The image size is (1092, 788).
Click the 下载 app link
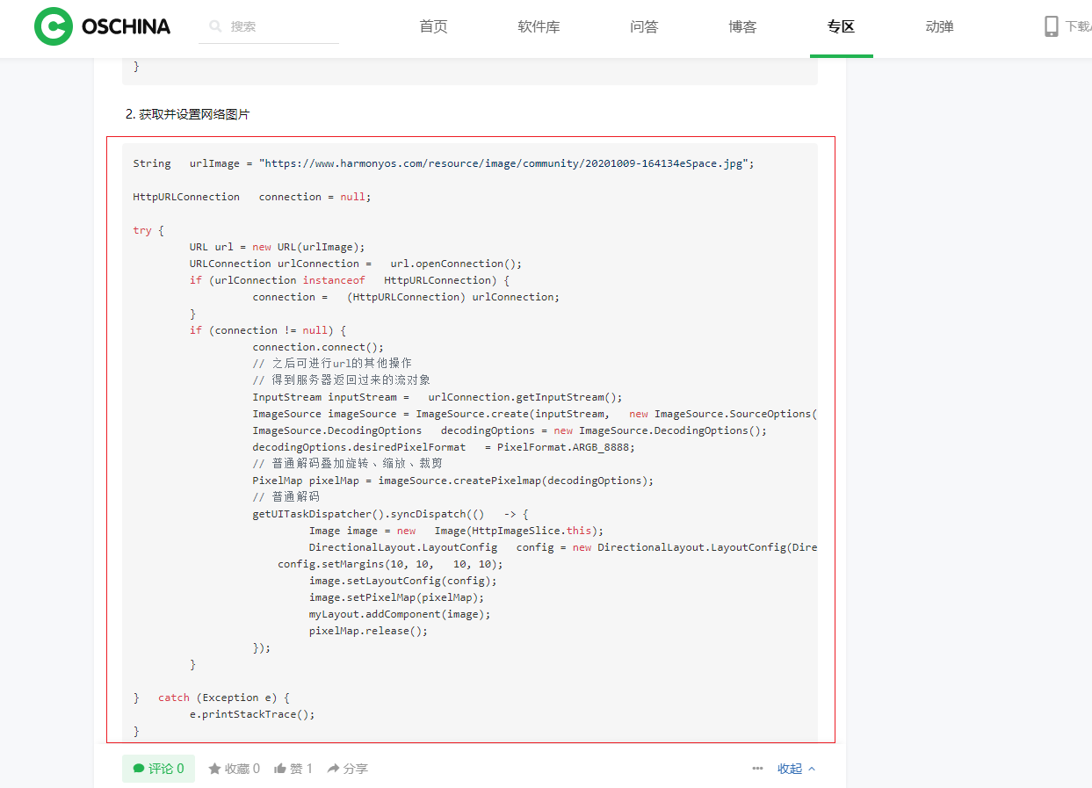[1078, 26]
